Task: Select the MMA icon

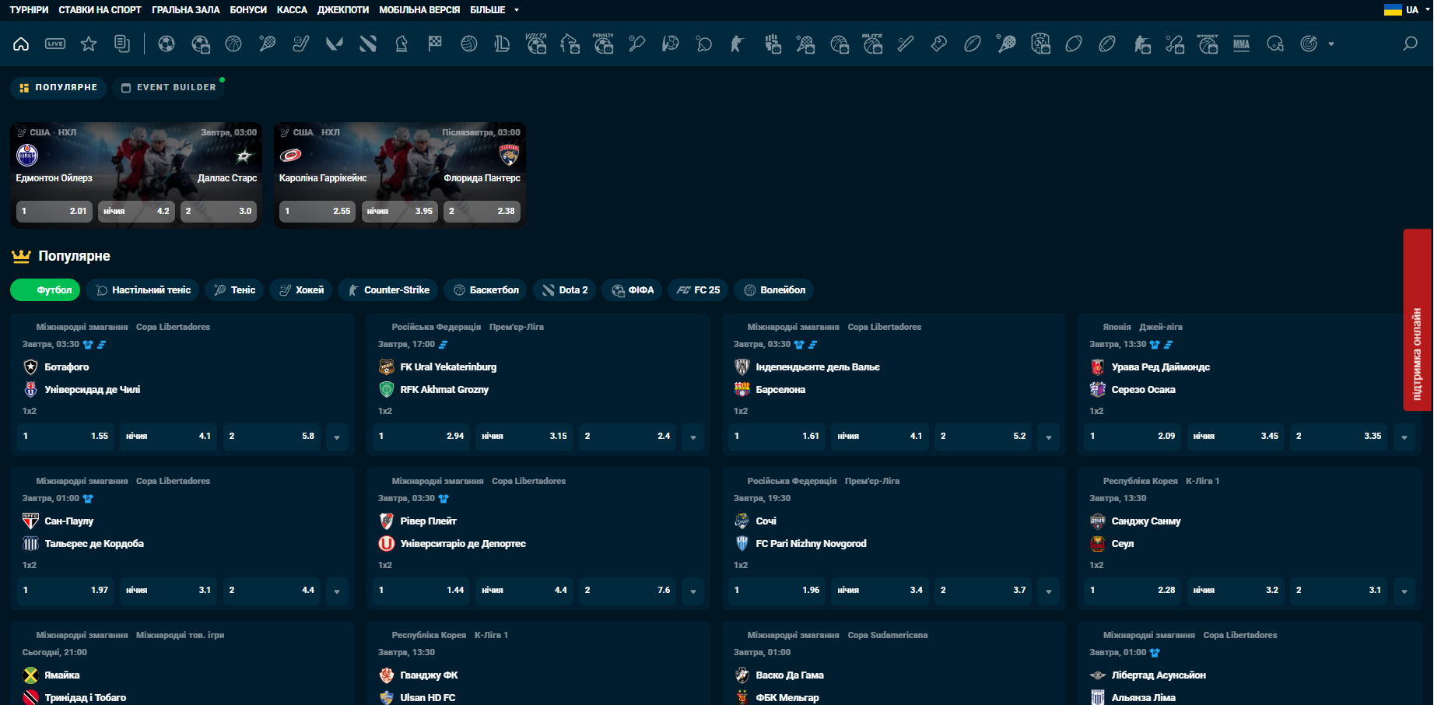Action: [x=1241, y=44]
